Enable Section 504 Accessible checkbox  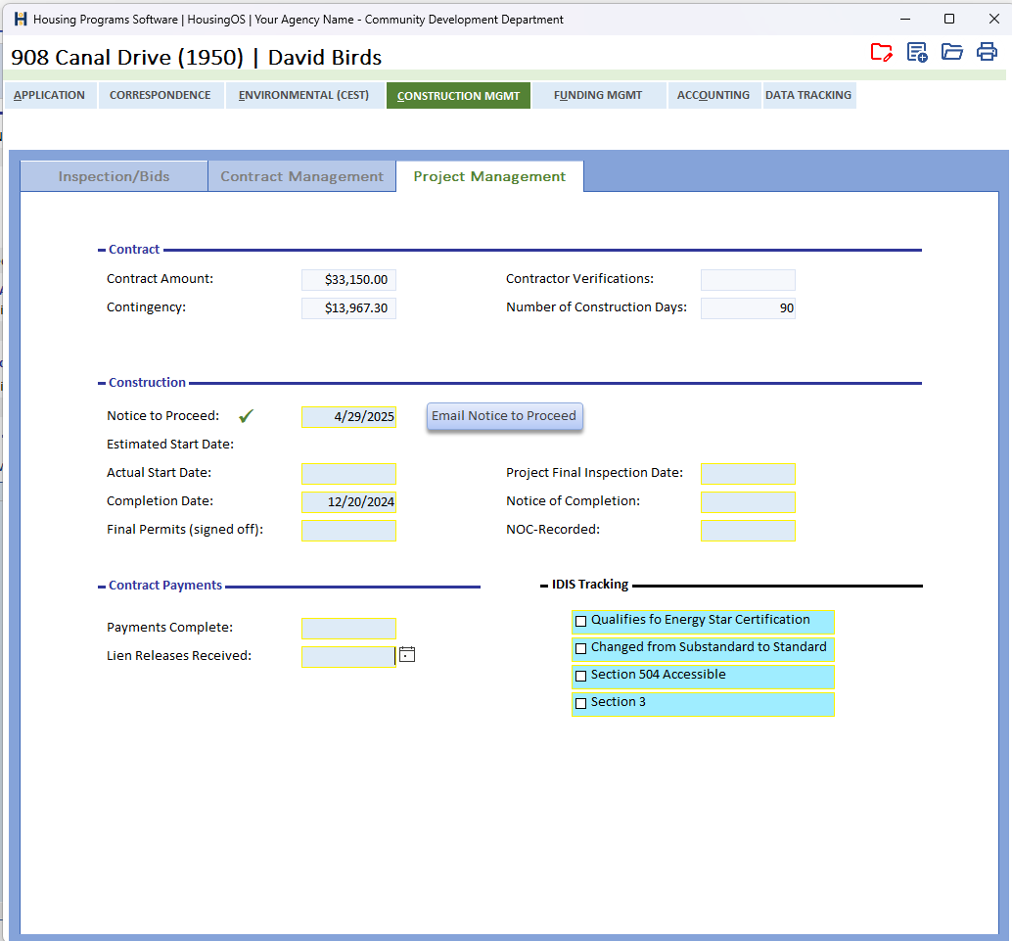click(580, 677)
